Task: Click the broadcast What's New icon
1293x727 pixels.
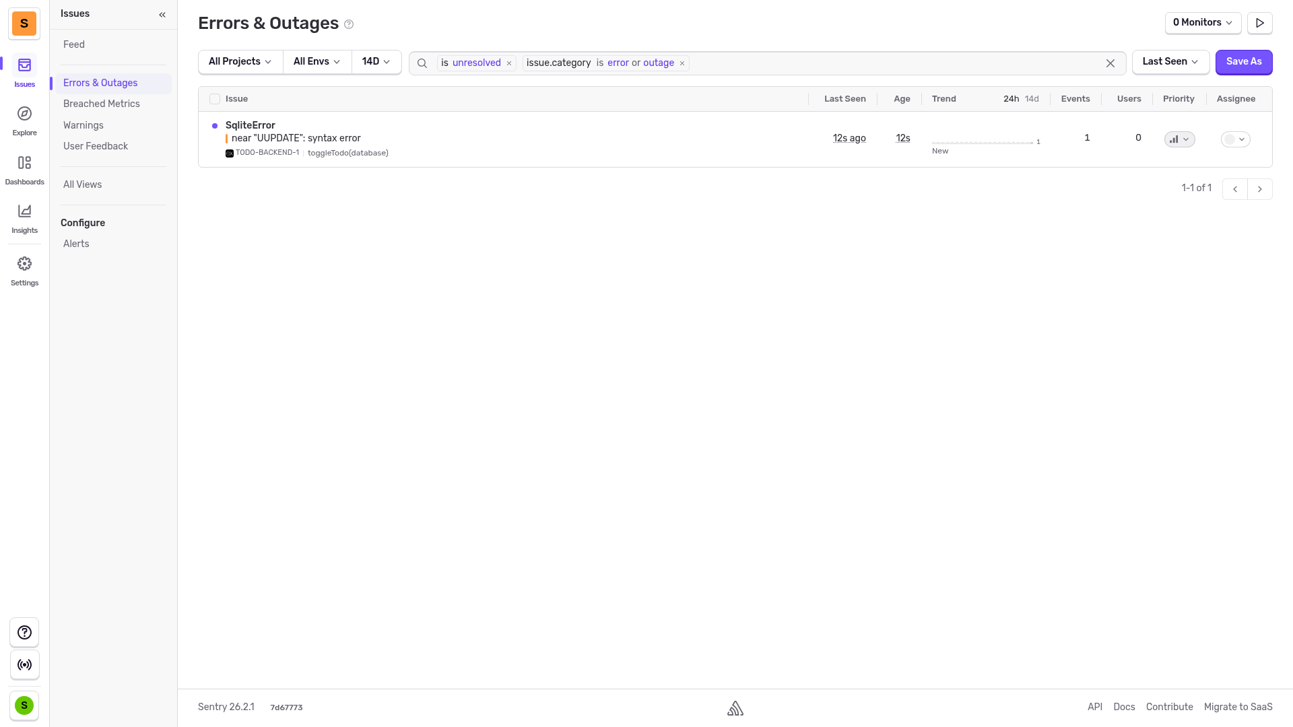Action: click(x=24, y=665)
